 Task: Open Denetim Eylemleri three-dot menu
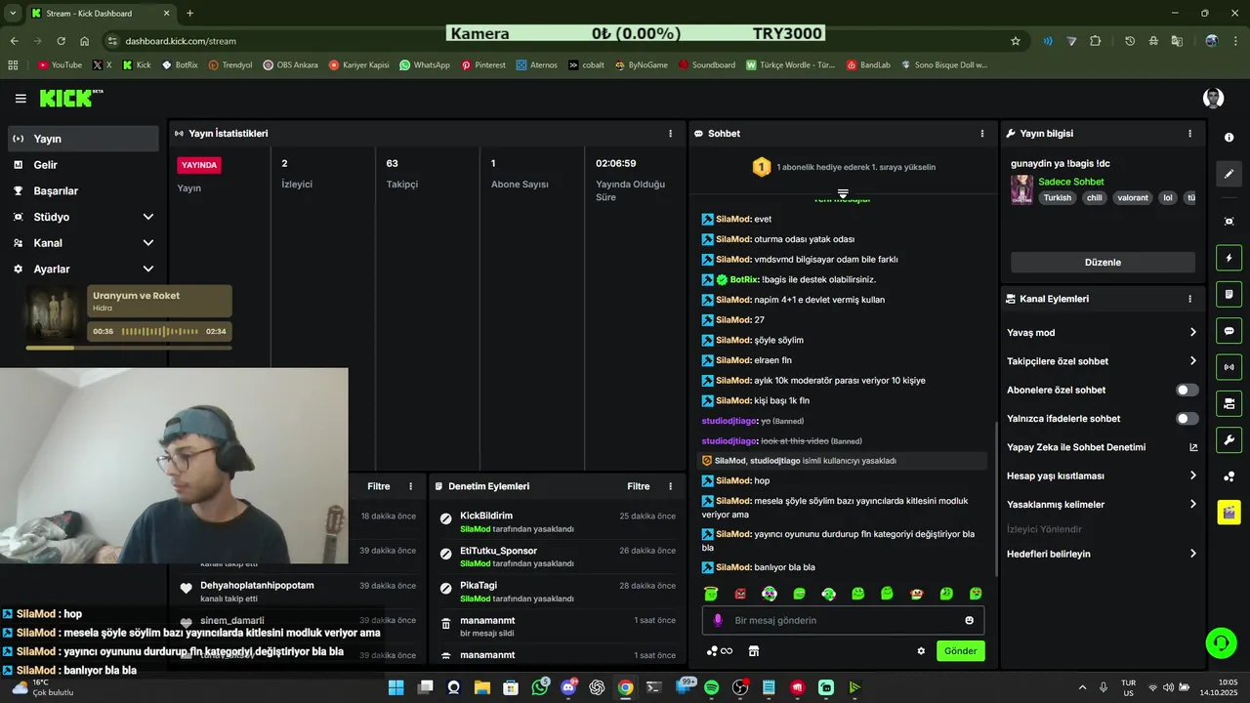[670, 486]
